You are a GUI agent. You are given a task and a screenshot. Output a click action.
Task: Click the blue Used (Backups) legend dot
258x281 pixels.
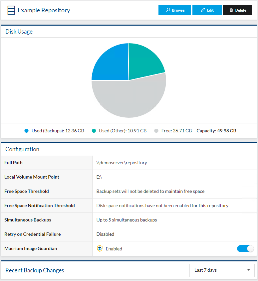coord(27,131)
